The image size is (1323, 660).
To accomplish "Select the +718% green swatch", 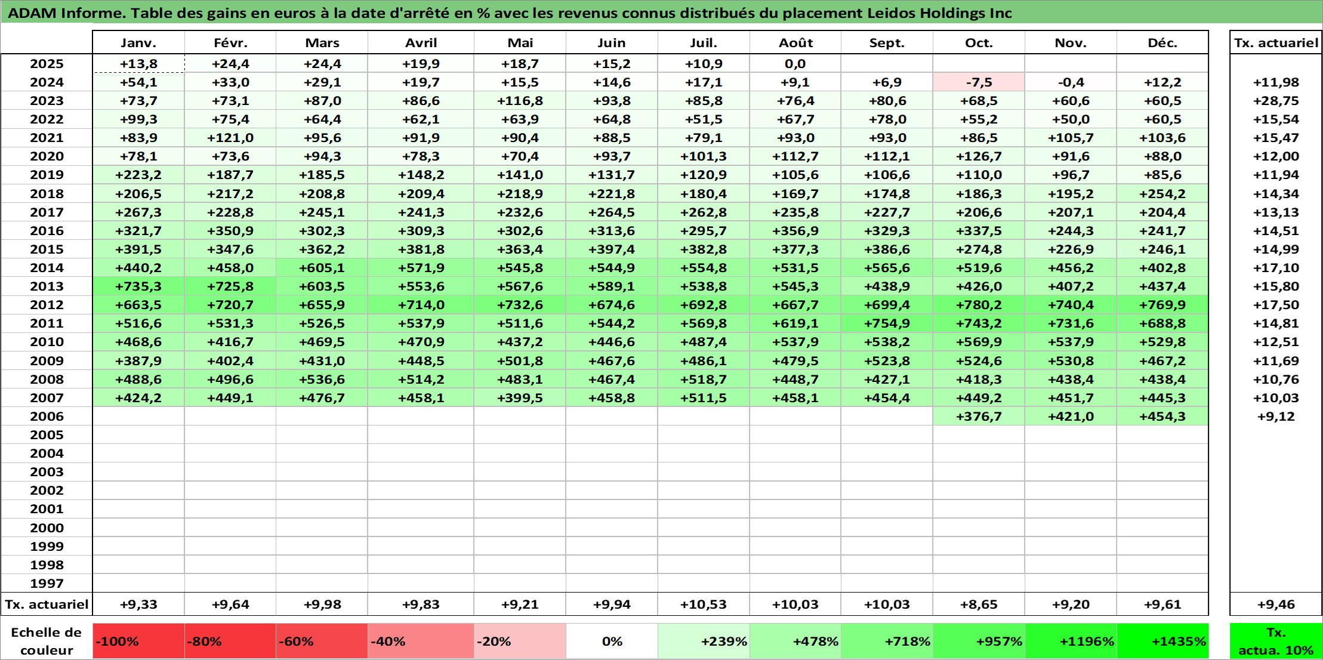I will pos(887,642).
